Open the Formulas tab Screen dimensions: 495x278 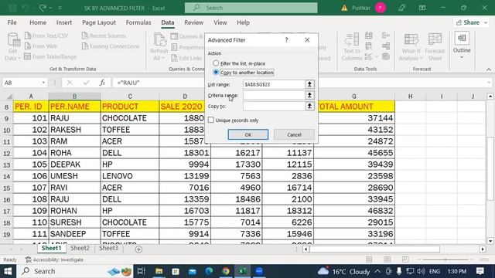(x=138, y=22)
